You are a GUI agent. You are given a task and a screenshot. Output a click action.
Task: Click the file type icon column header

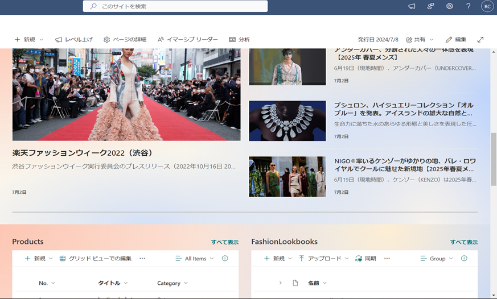point(295,283)
